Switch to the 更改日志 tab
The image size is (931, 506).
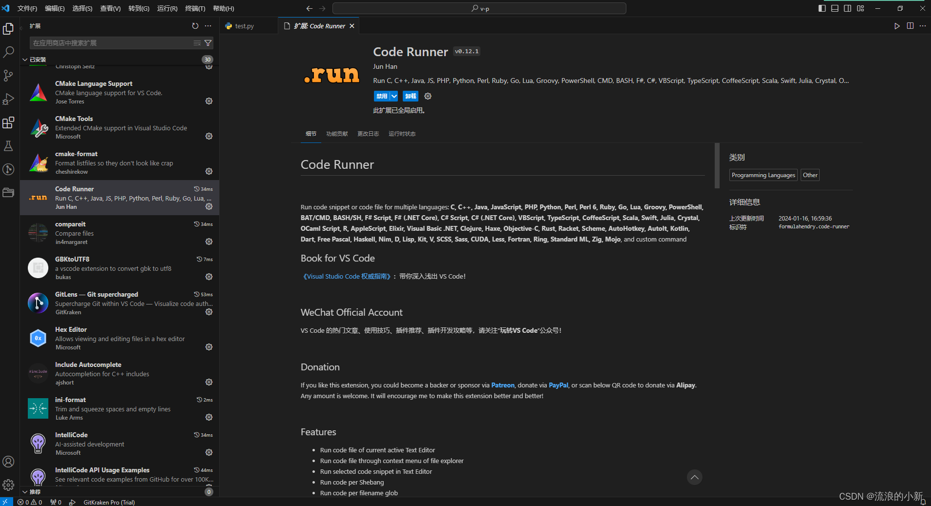tap(368, 134)
